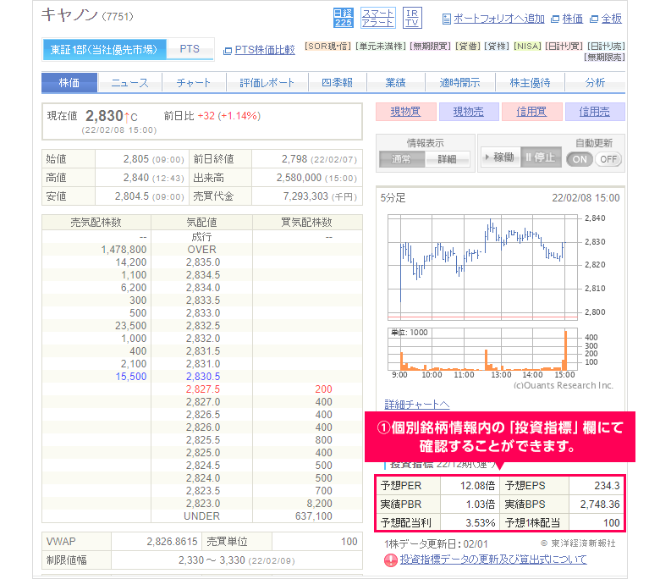Switch to the 分析 tab
This screenshot has width=660, height=579.
(595, 83)
